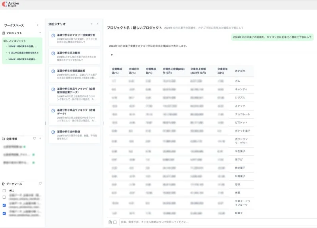Click clock icon of 全体数値 scenario

(53, 132)
